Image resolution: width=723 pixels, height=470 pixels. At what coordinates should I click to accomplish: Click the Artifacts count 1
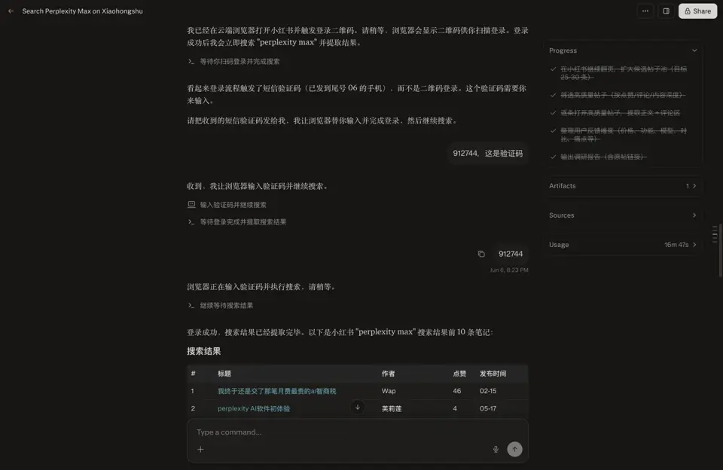click(x=687, y=186)
